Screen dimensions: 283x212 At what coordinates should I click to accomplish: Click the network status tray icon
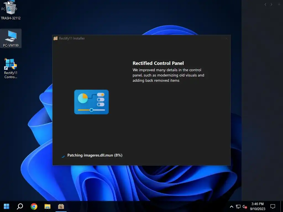pyautogui.click(x=238, y=206)
